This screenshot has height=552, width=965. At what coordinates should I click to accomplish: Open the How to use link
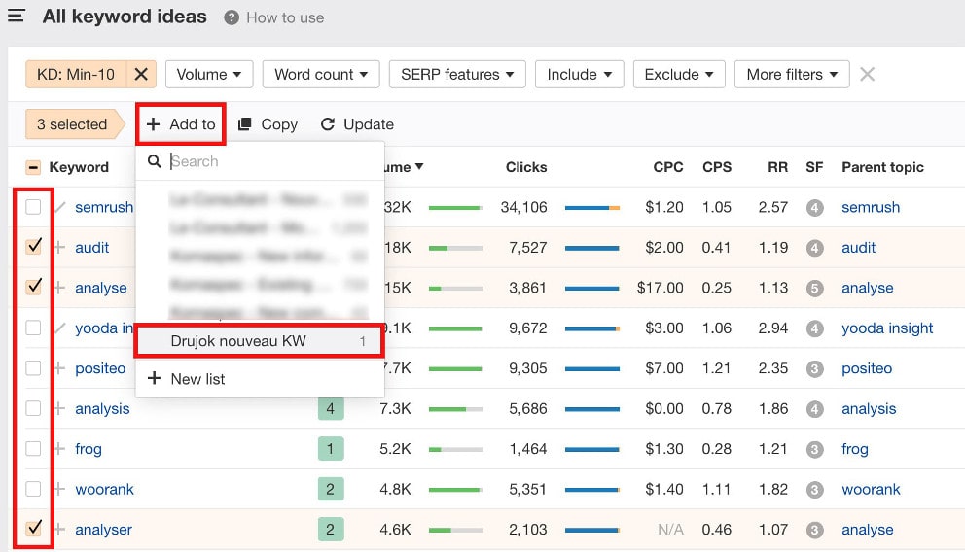(285, 17)
